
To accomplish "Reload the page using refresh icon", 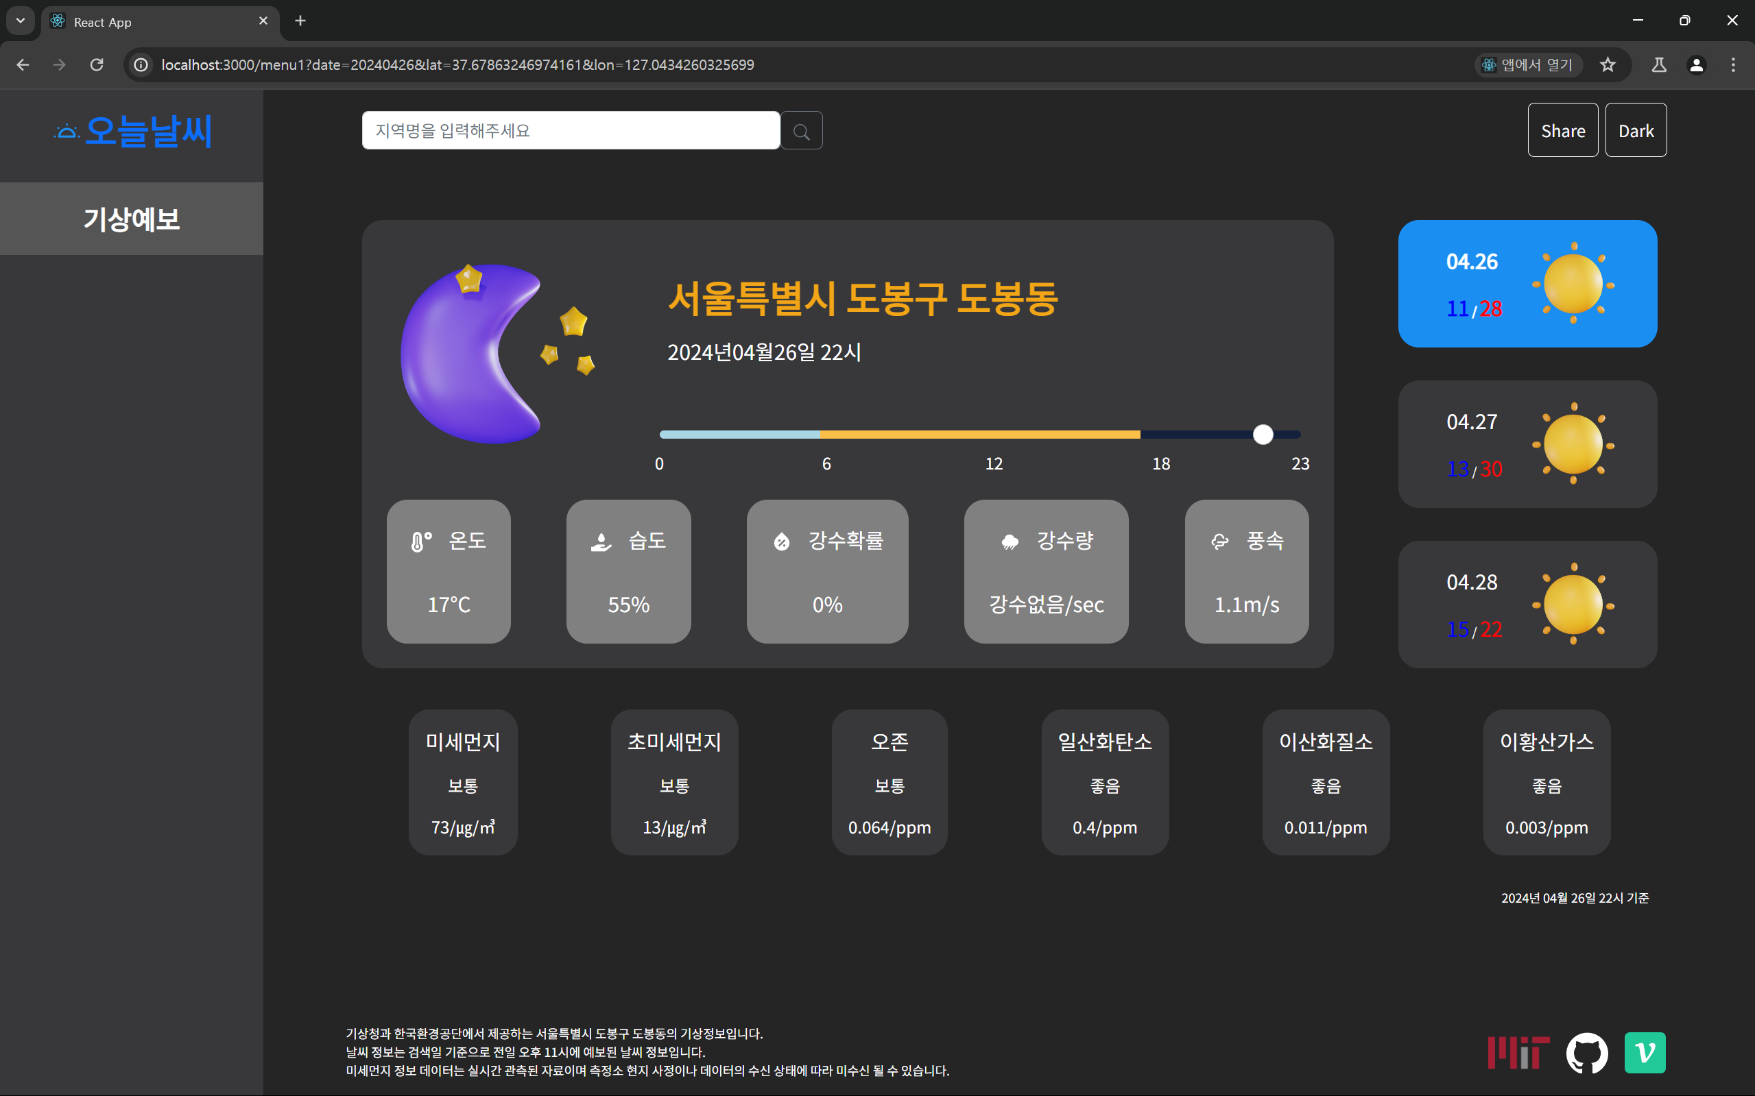I will click(x=97, y=64).
